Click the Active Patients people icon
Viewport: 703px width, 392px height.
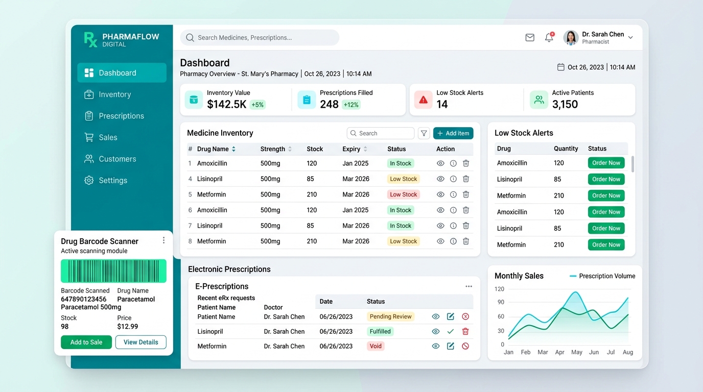[539, 100]
